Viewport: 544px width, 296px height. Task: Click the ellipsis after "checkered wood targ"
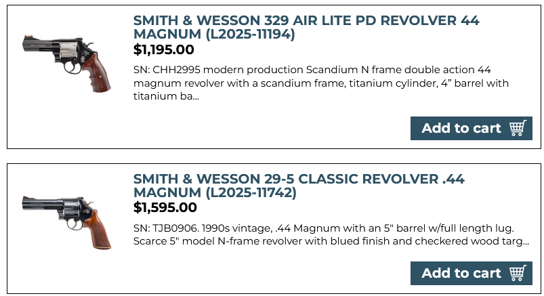(x=526, y=241)
